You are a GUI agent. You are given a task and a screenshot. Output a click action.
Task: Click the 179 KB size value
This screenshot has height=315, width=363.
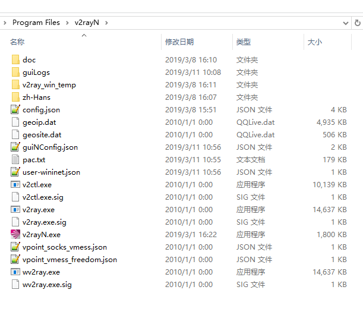(x=334, y=160)
